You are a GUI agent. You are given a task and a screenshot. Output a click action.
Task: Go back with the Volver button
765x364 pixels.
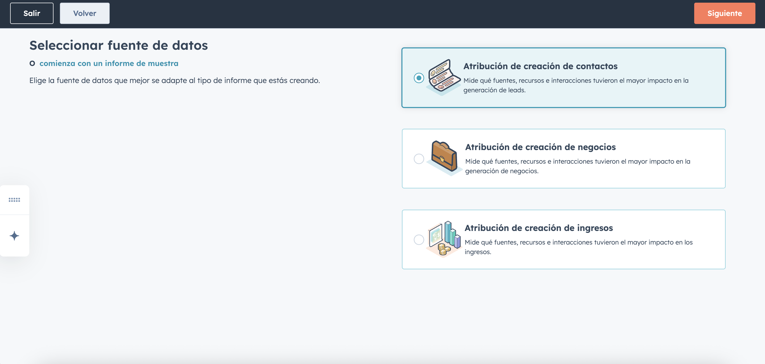tap(85, 13)
